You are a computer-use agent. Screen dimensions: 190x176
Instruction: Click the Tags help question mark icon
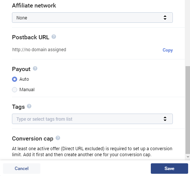[29, 106]
